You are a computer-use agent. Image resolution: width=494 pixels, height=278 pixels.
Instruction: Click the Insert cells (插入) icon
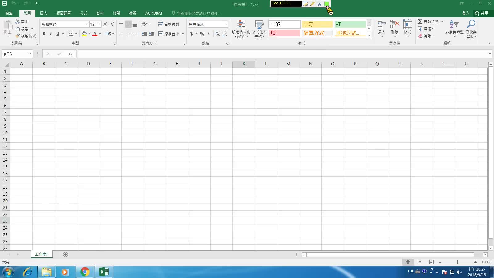pos(382,24)
